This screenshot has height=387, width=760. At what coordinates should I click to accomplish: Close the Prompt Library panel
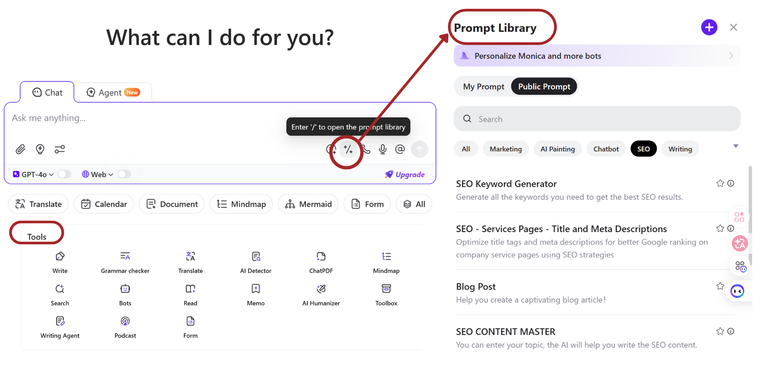pyautogui.click(x=734, y=27)
